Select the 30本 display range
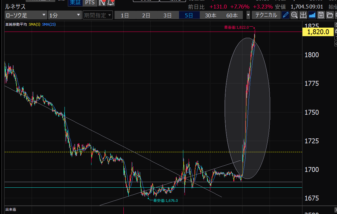Image resolution: width=337 pixels, height=214 pixels. coord(211,15)
